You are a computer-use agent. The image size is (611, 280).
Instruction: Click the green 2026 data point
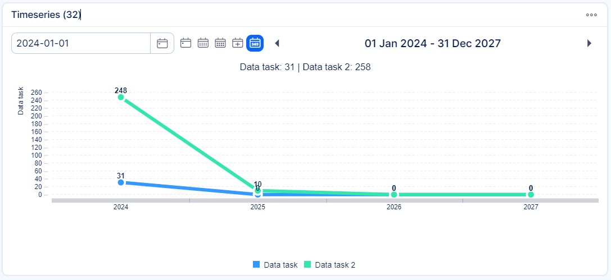click(x=394, y=195)
